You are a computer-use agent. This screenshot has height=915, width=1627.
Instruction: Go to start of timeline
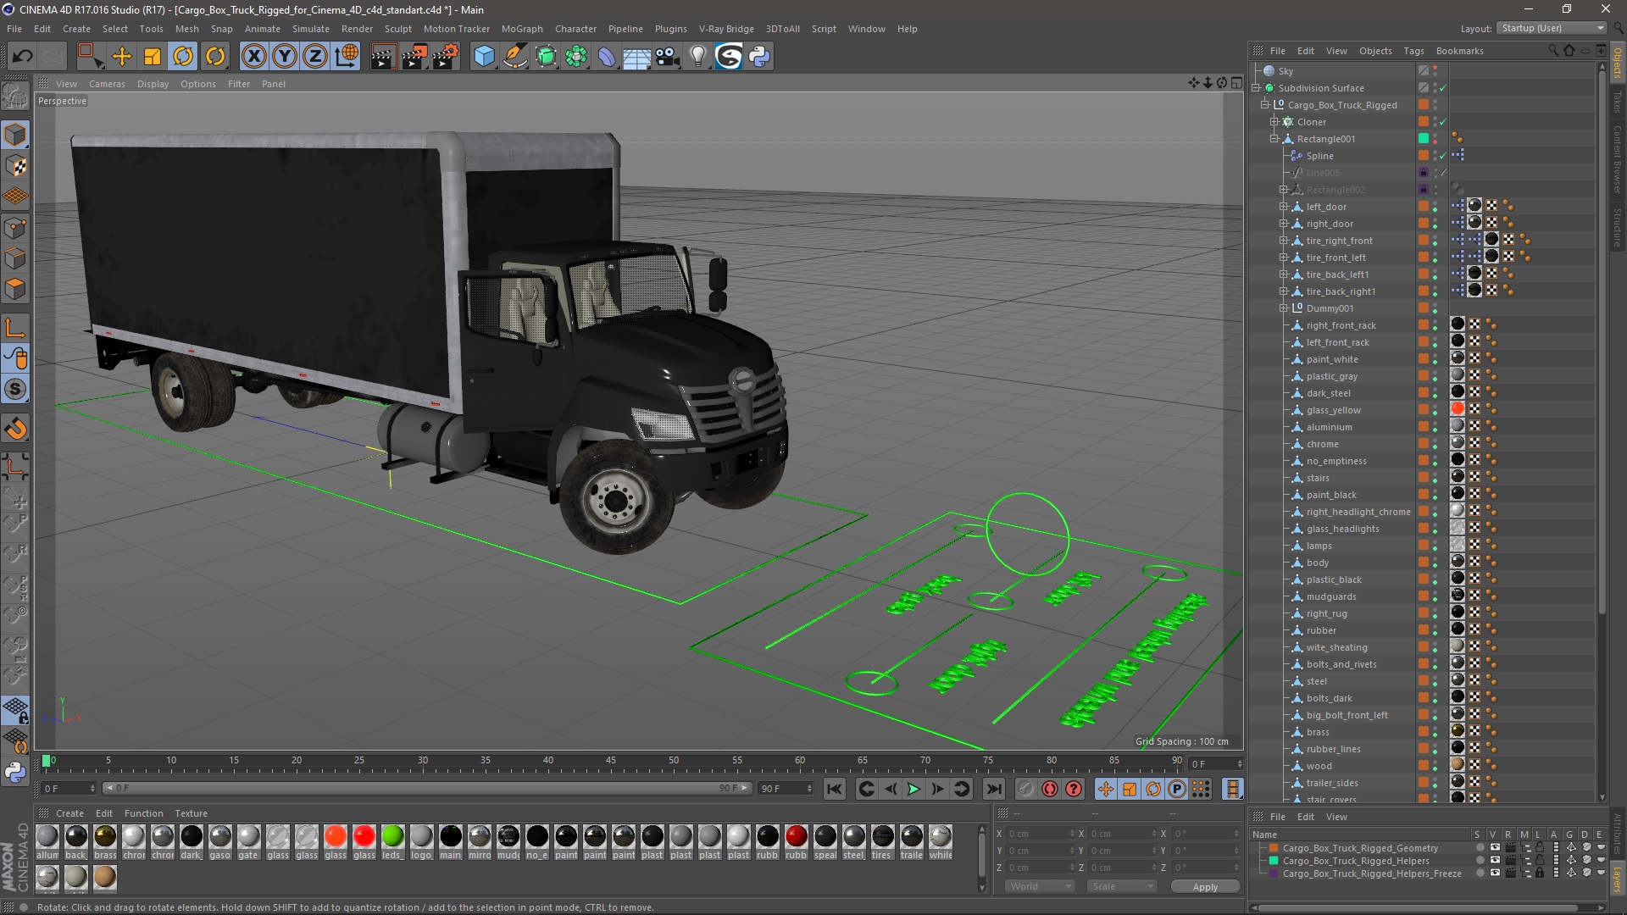(835, 789)
